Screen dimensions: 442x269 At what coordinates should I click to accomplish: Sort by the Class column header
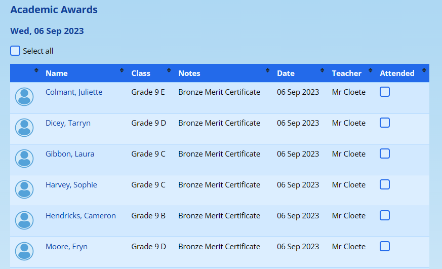141,73
